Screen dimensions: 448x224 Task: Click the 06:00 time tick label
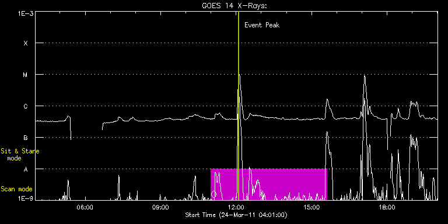(x=85, y=207)
